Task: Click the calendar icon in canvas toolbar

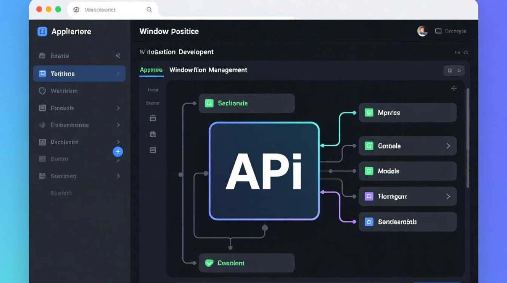Action: point(153,118)
